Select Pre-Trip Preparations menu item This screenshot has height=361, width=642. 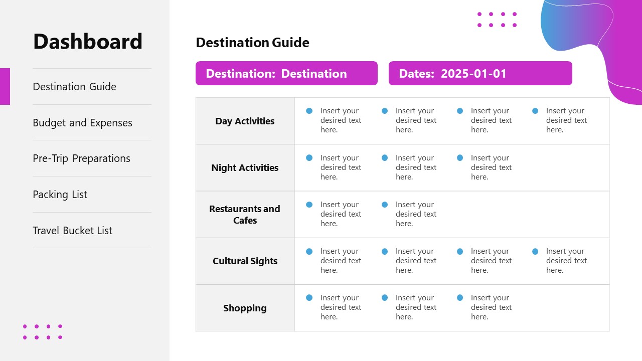click(81, 158)
